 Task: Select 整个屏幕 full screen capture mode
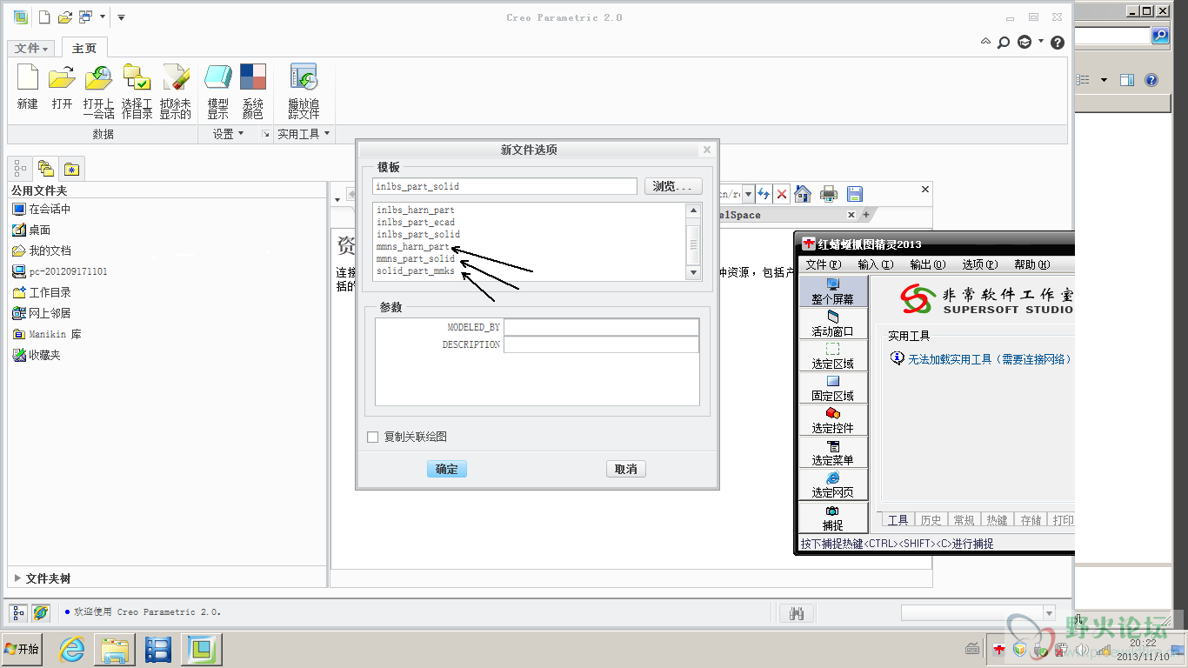pyautogui.click(x=832, y=291)
